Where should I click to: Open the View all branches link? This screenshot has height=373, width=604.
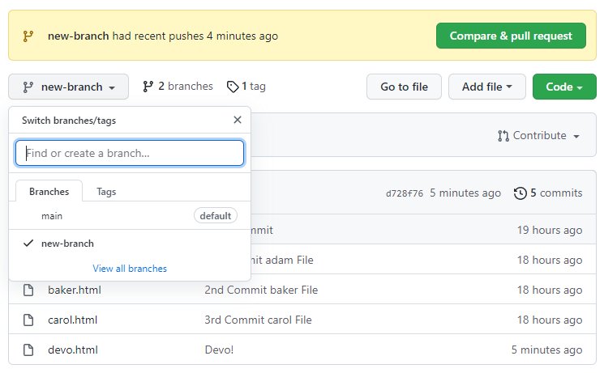130,269
